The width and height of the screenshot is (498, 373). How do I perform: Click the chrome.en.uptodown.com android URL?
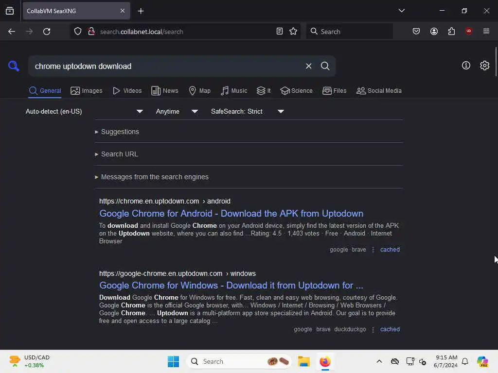click(164, 202)
